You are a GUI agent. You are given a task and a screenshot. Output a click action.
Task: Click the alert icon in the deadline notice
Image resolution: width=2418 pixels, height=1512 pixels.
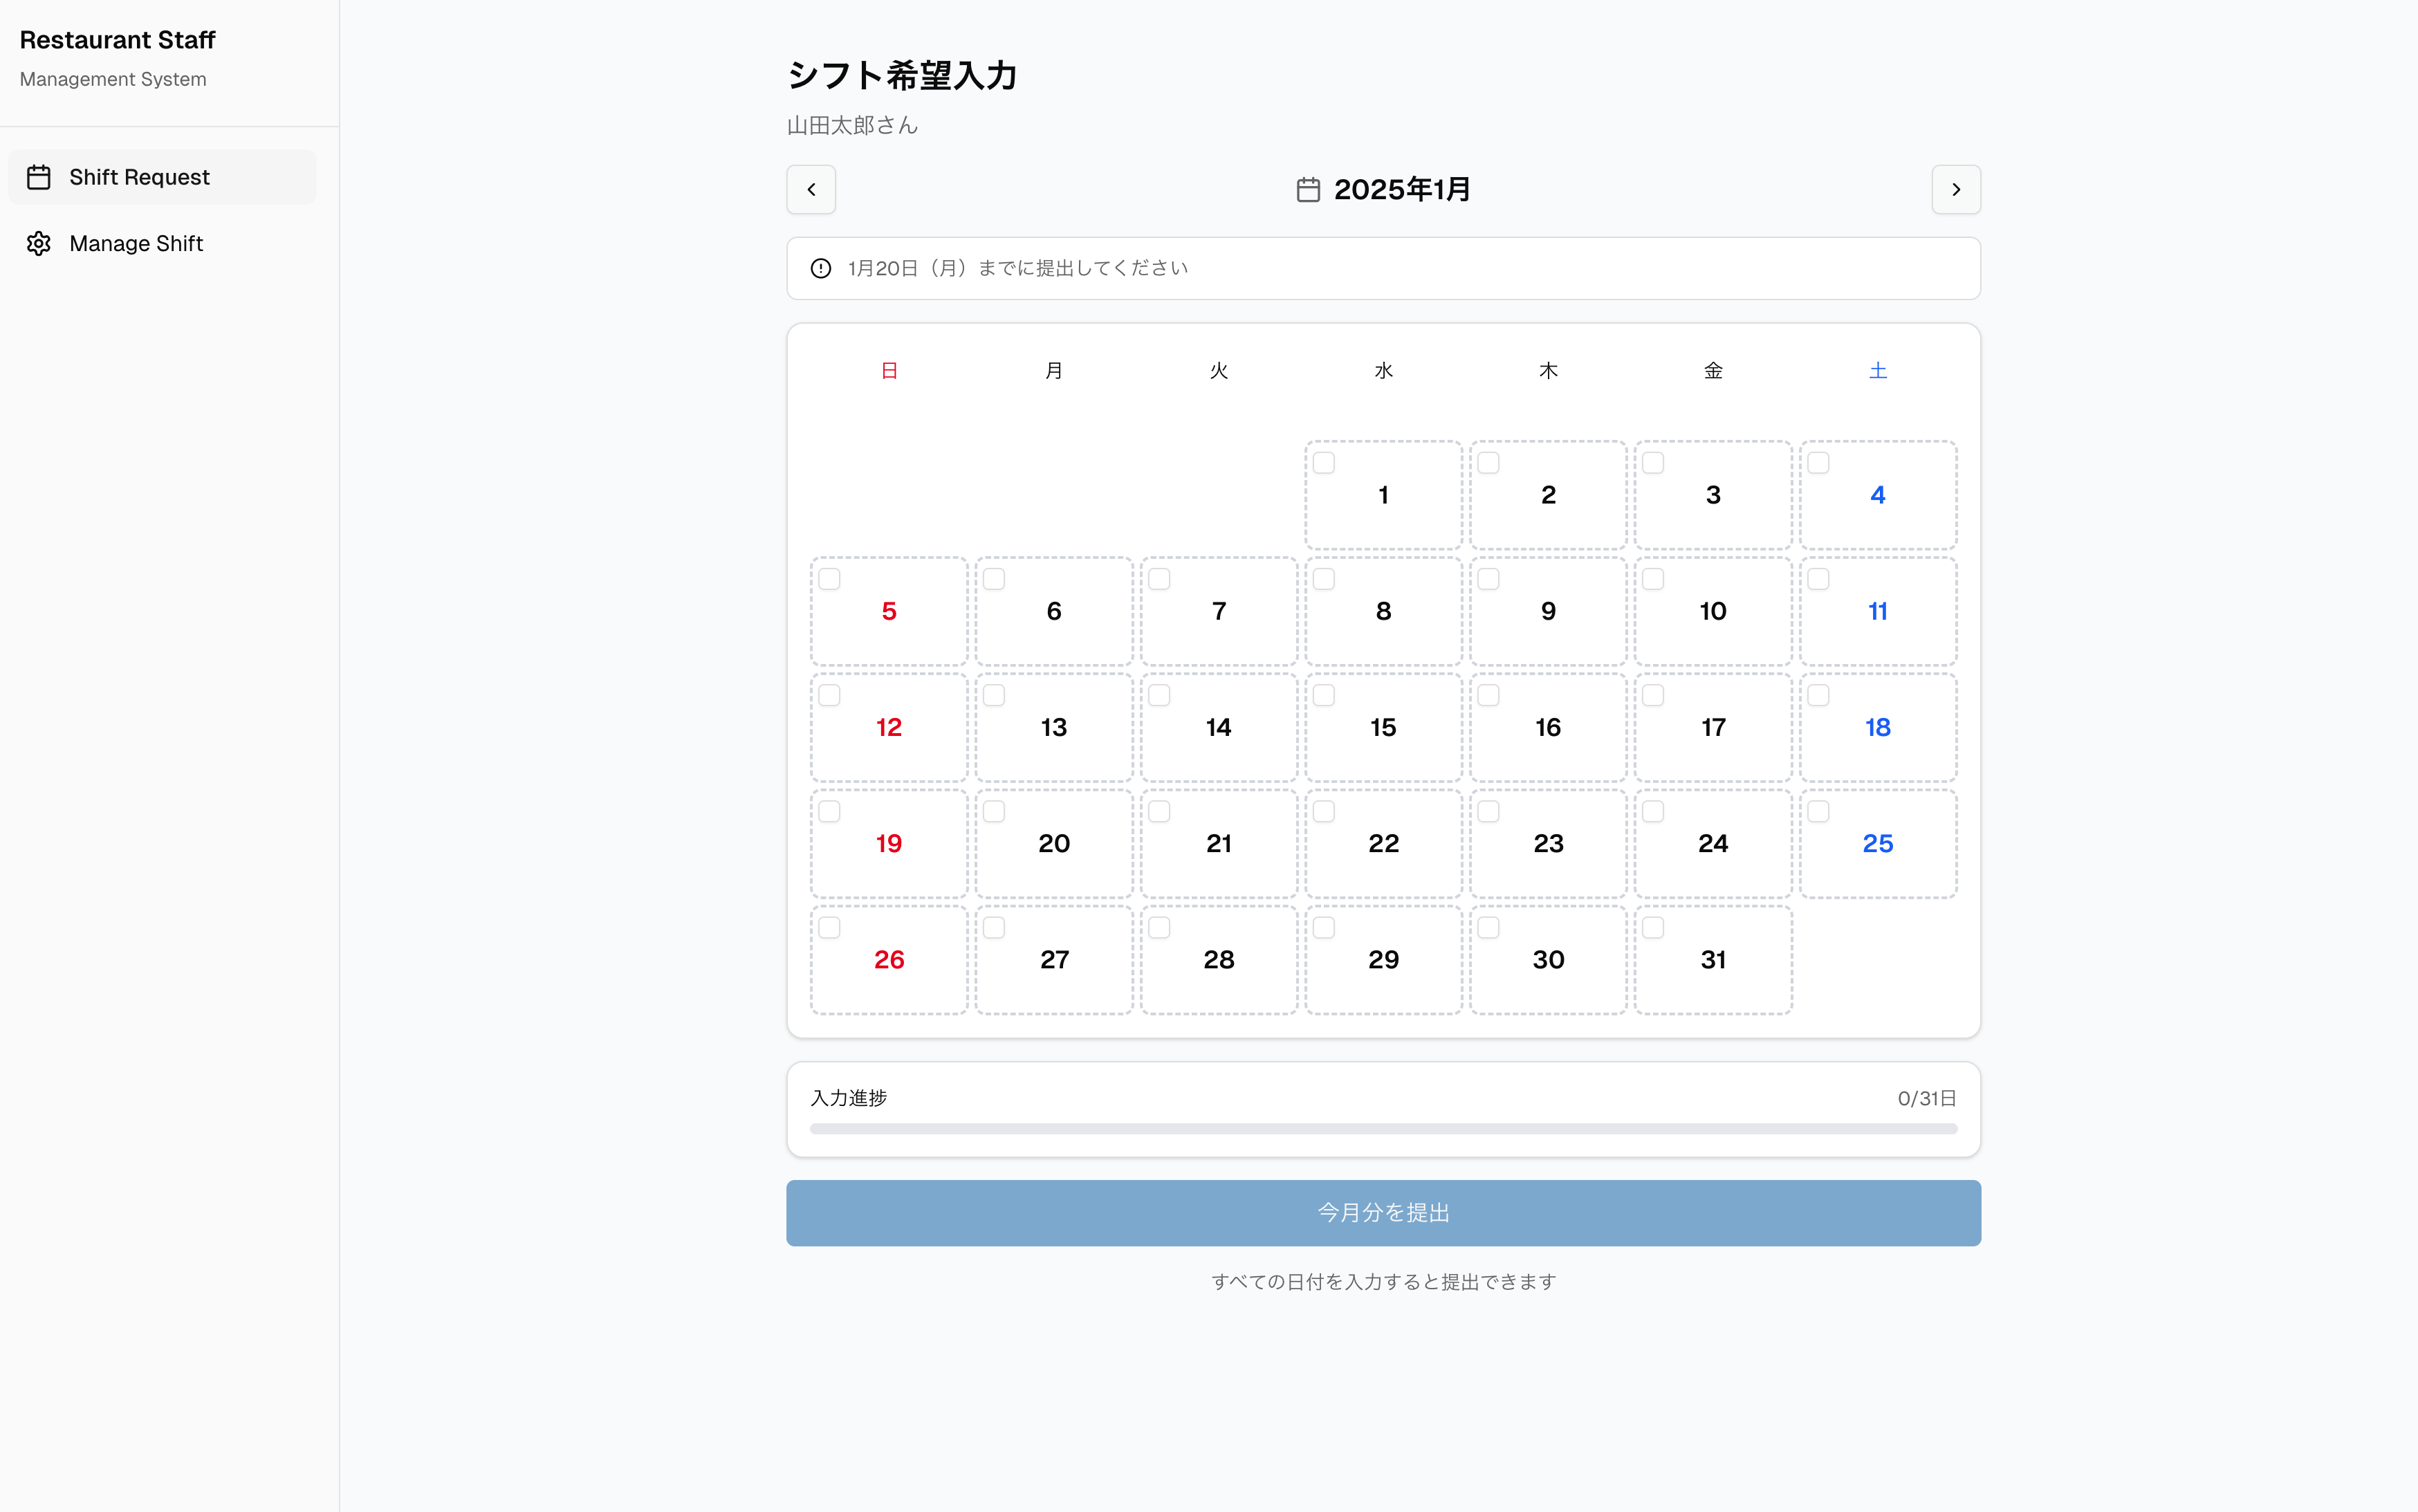pyautogui.click(x=820, y=268)
